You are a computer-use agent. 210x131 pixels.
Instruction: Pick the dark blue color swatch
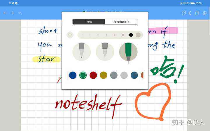[x=73, y=75]
